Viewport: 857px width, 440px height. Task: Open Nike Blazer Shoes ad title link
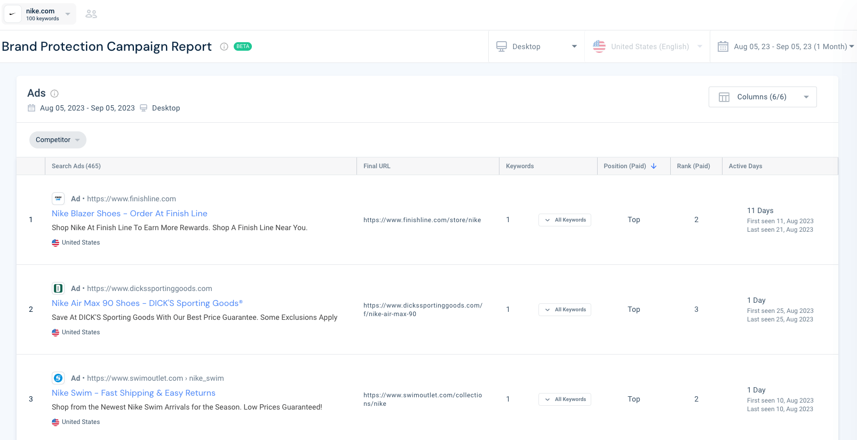pyautogui.click(x=129, y=214)
